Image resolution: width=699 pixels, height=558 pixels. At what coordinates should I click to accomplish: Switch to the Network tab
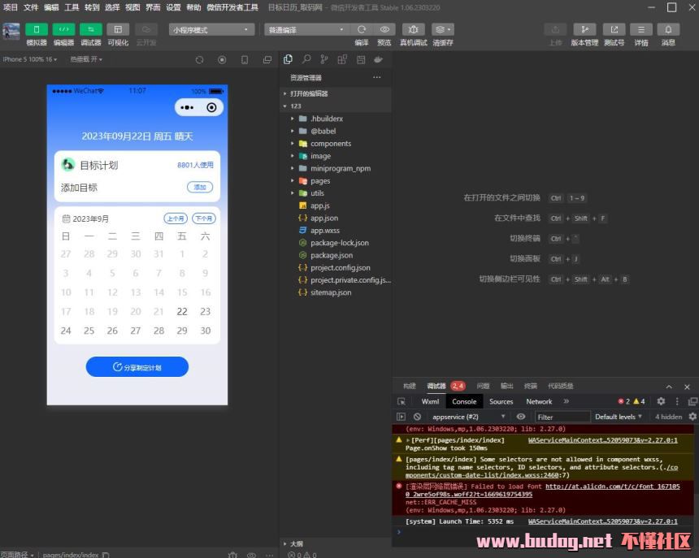click(539, 402)
